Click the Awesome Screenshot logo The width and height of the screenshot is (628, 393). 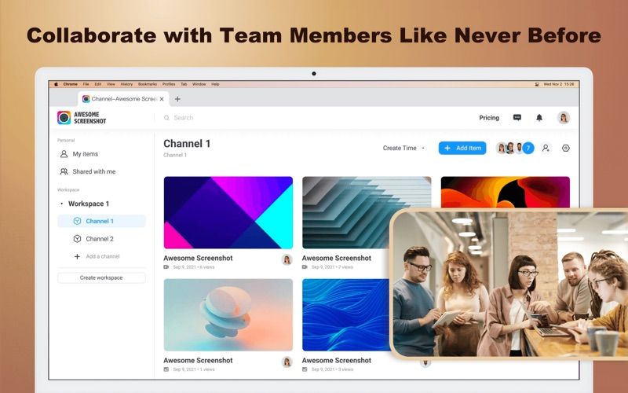pos(82,117)
